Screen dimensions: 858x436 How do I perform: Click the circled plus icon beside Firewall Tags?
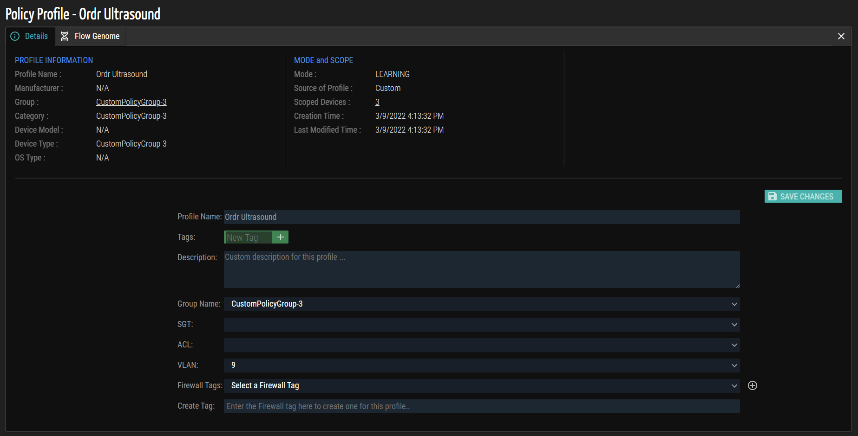click(x=753, y=385)
